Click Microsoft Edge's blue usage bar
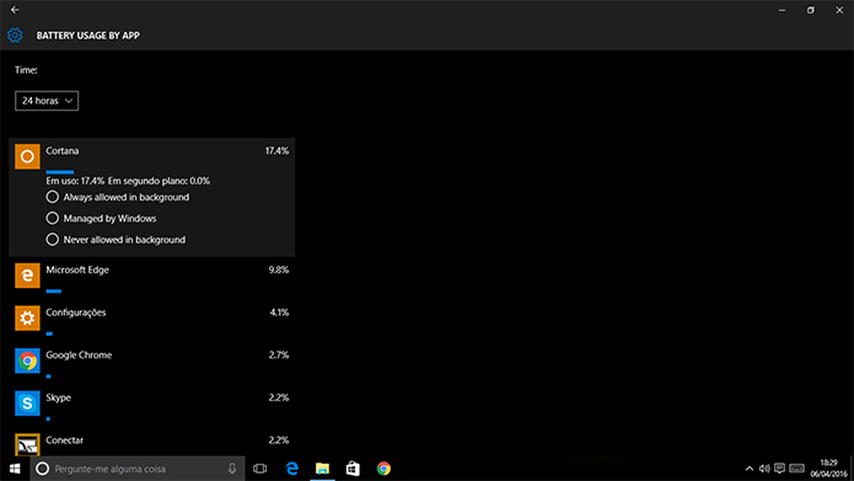 tap(54, 291)
